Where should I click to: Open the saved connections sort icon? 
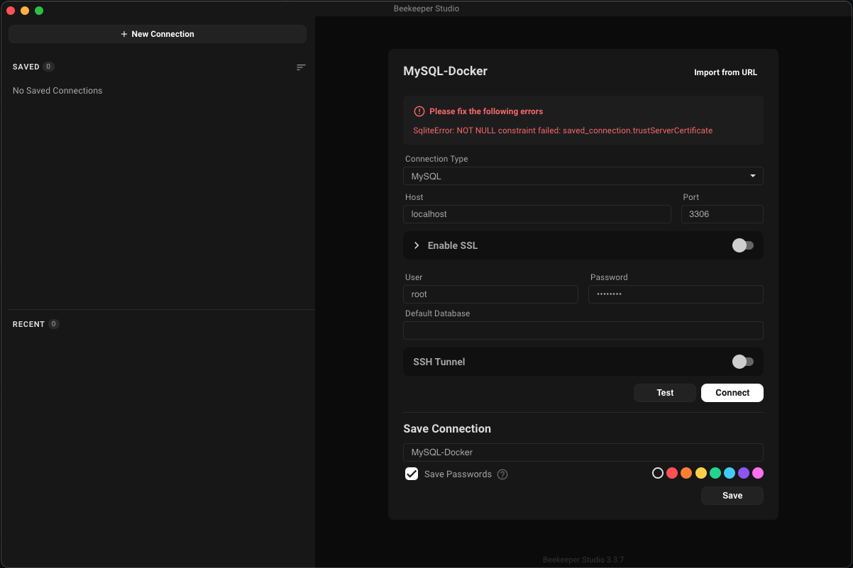tap(301, 67)
